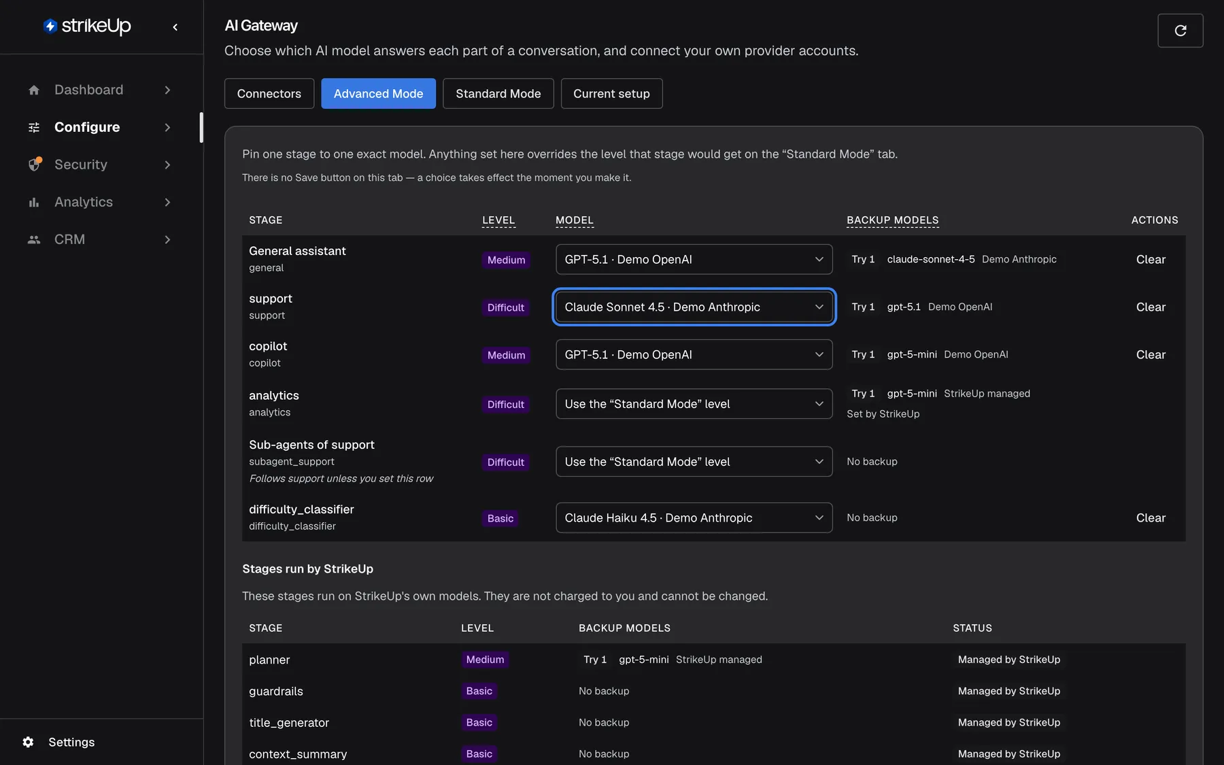1224x765 pixels.
Task: Expand the Configure menu chevron
Action: pos(167,127)
